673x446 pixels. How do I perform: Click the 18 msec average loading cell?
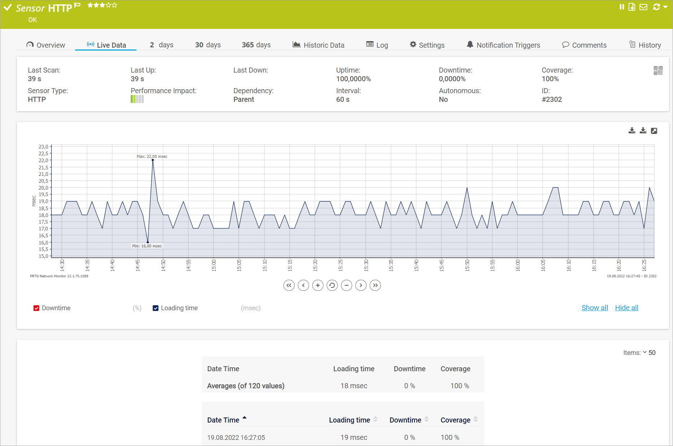tap(354, 386)
